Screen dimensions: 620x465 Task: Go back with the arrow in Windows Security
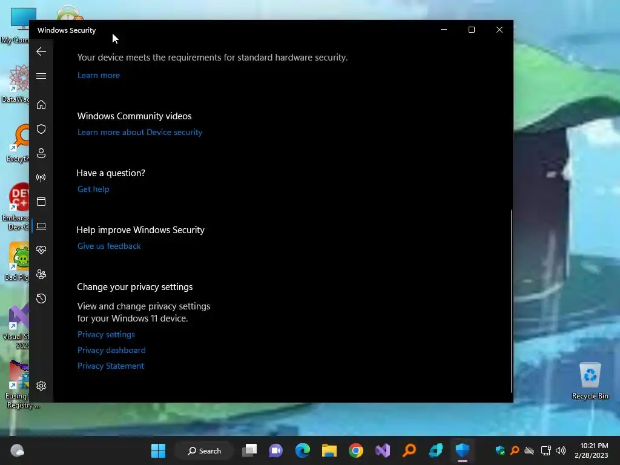click(x=41, y=51)
